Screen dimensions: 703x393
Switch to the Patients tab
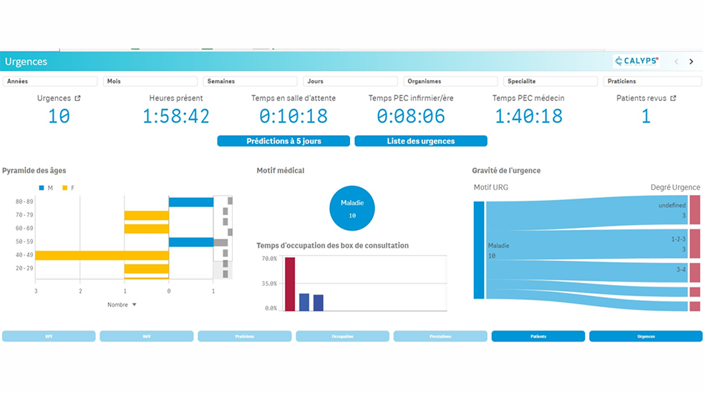pyautogui.click(x=538, y=336)
